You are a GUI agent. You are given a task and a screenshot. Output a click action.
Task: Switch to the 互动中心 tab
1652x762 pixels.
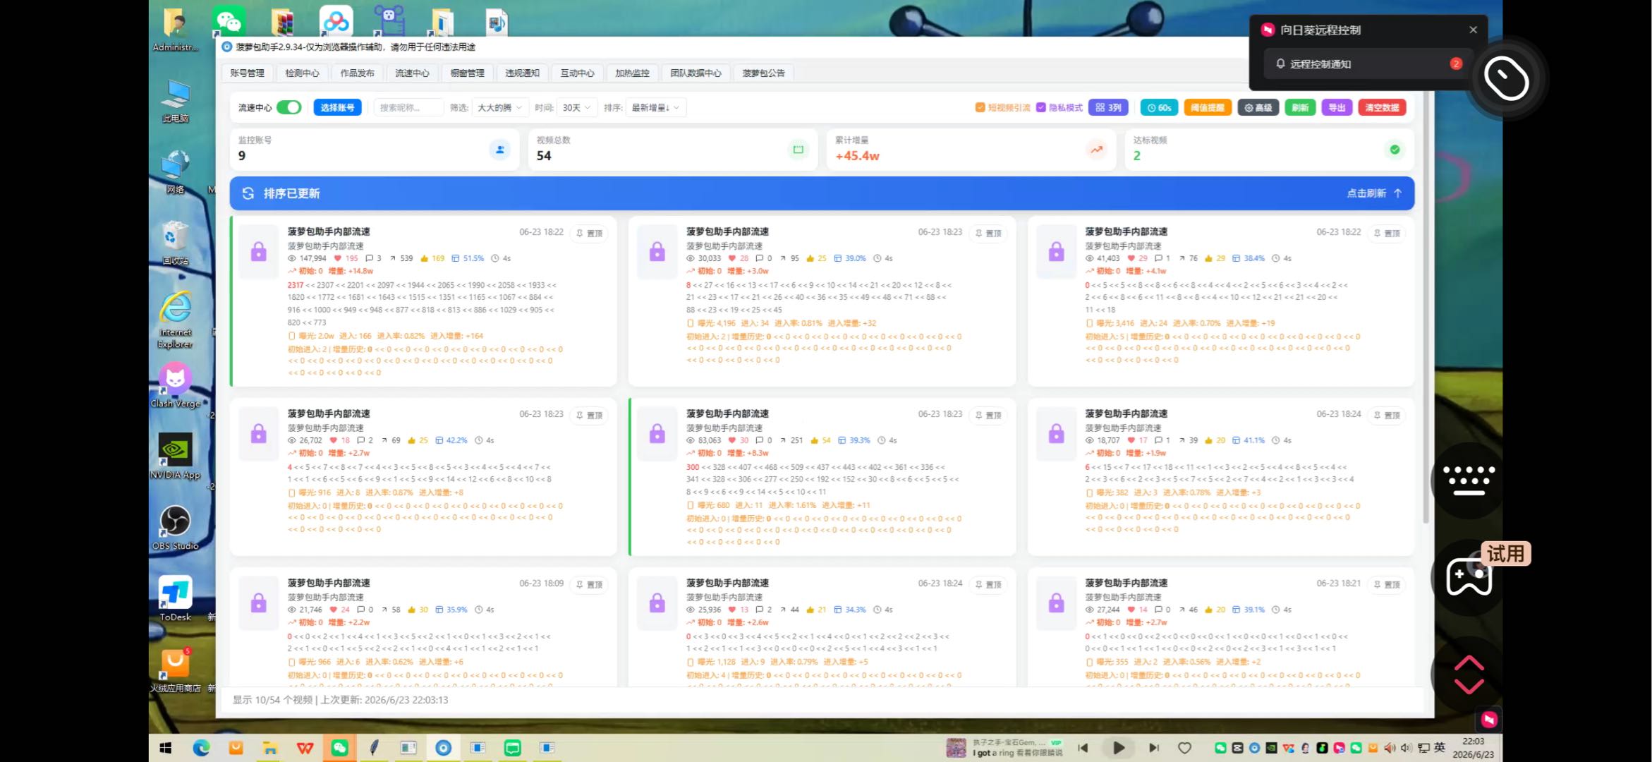(x=577, y=73)
